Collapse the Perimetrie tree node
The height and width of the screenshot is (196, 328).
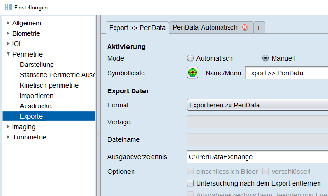8,54
